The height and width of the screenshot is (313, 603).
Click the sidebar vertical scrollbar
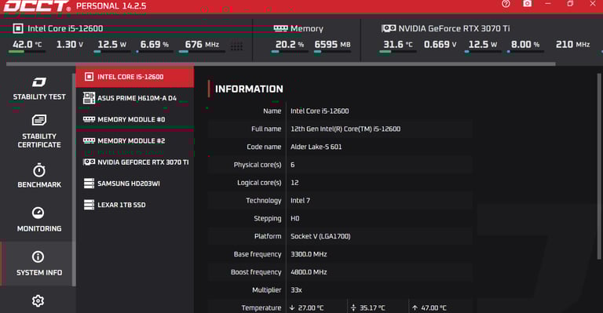(74, 180)
